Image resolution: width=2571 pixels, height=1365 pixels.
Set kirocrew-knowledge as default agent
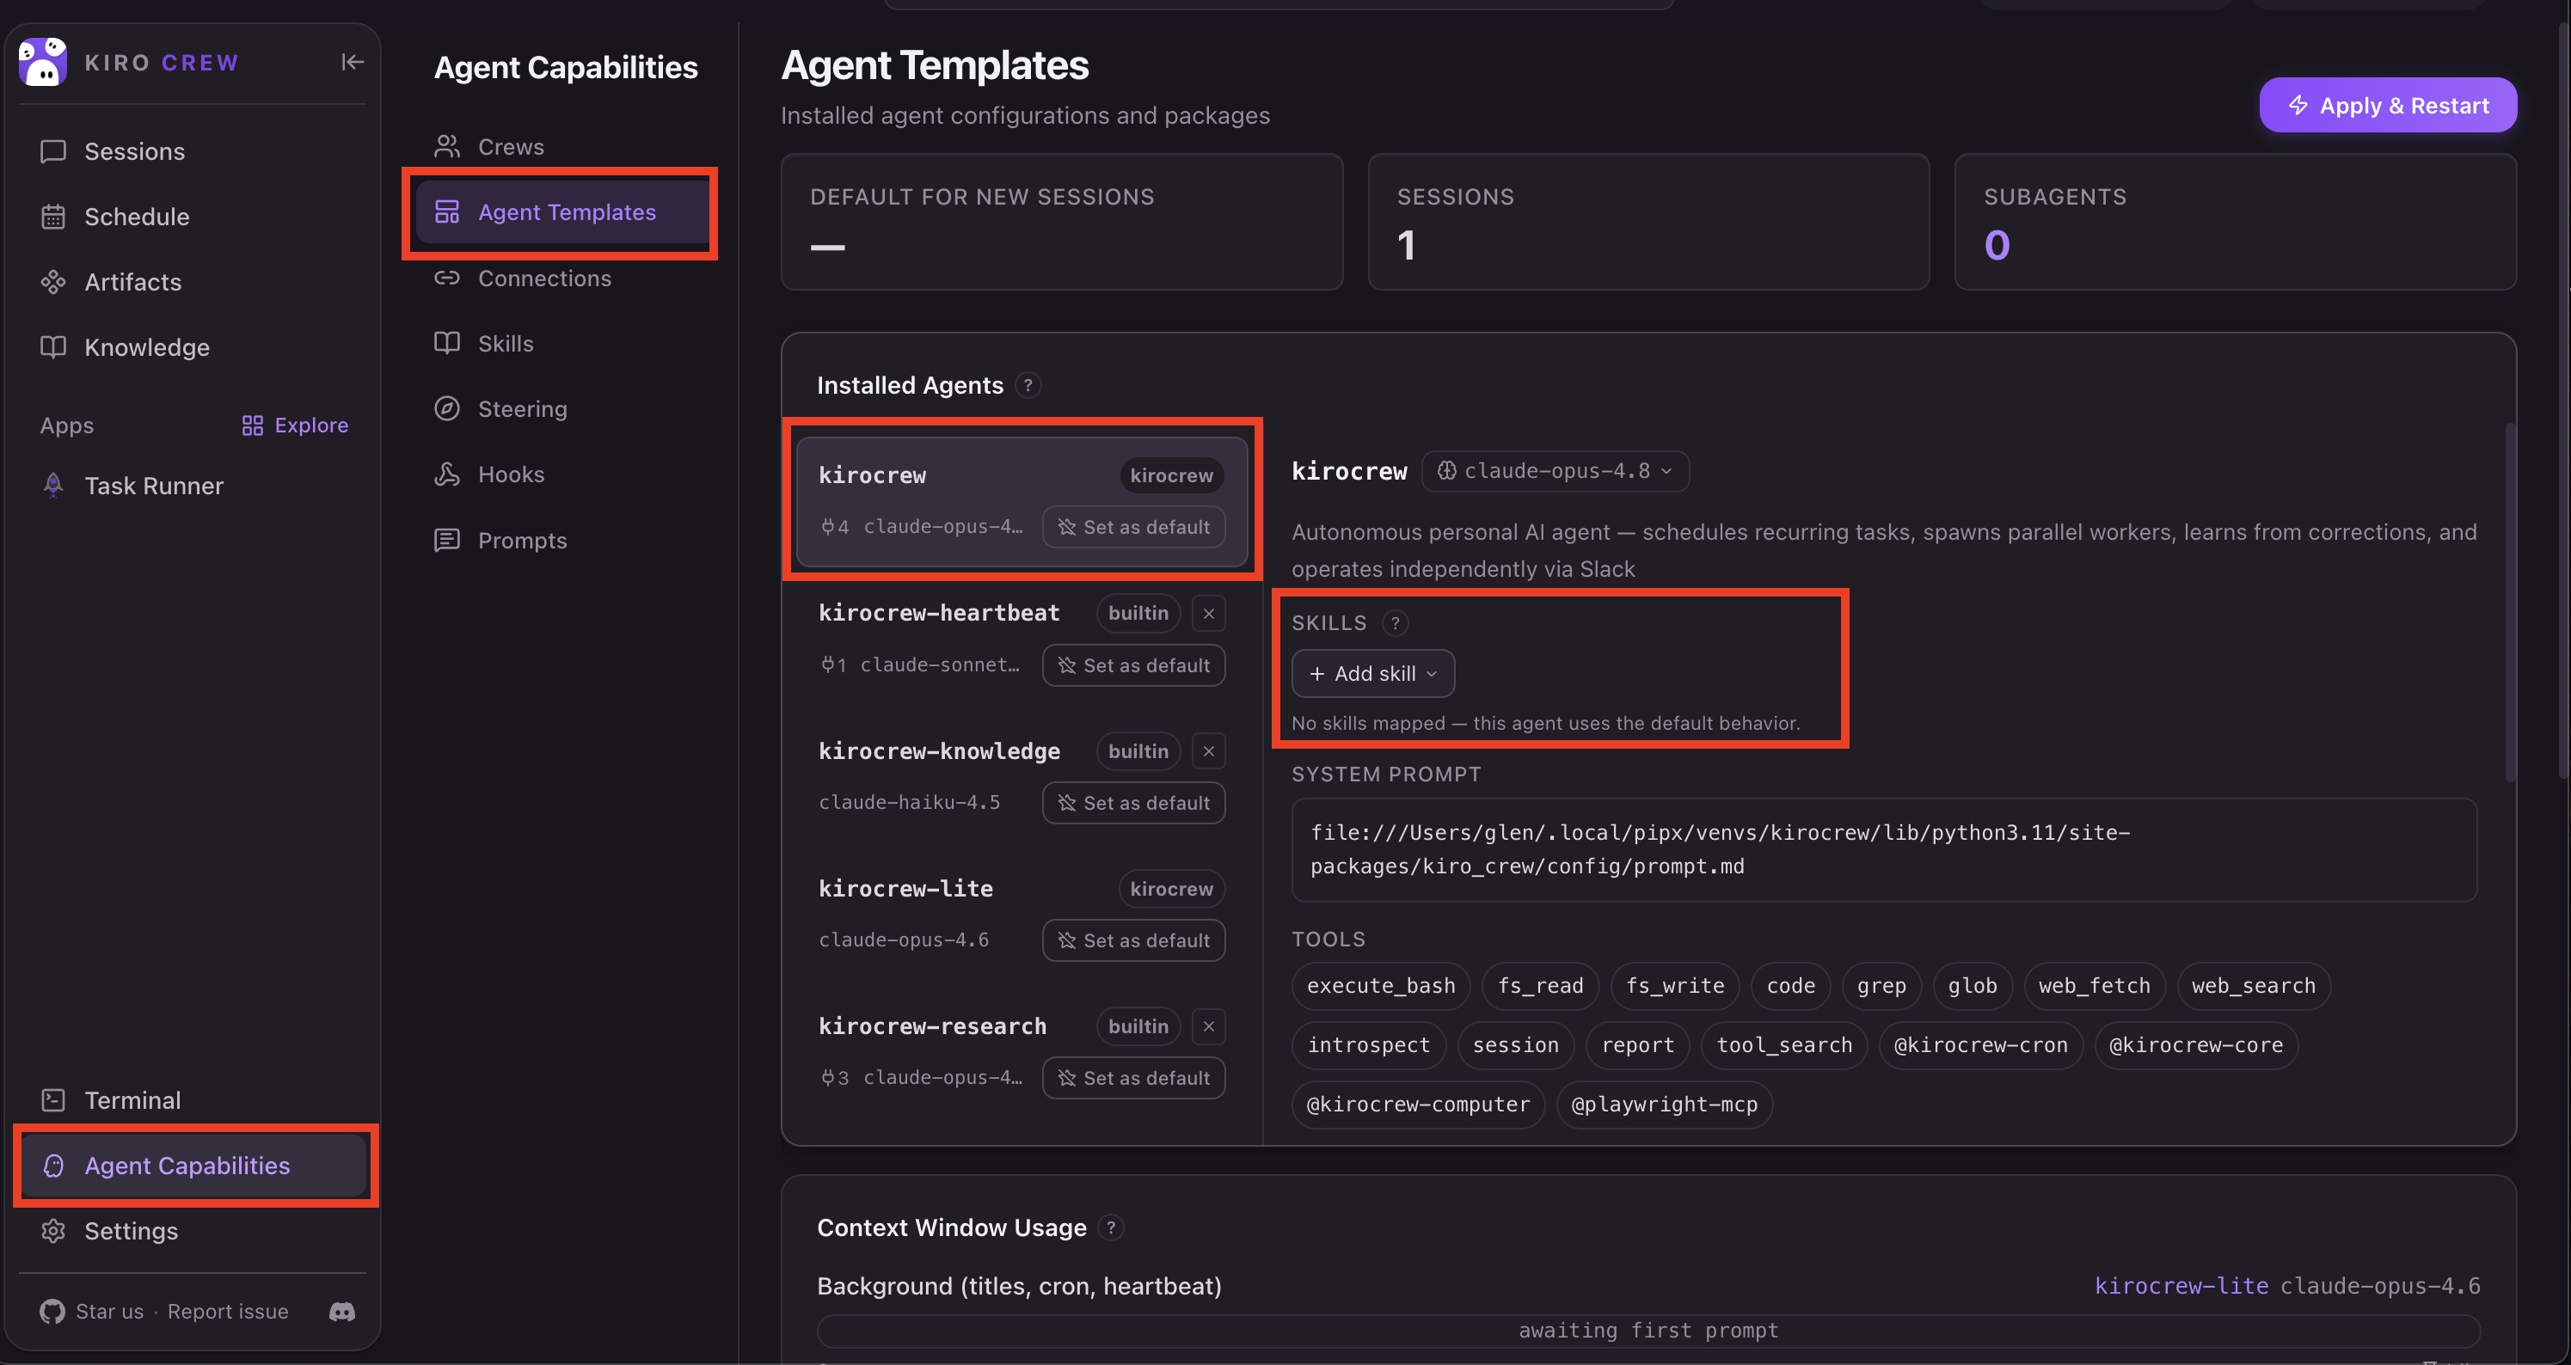click(x=1134, y=803)
